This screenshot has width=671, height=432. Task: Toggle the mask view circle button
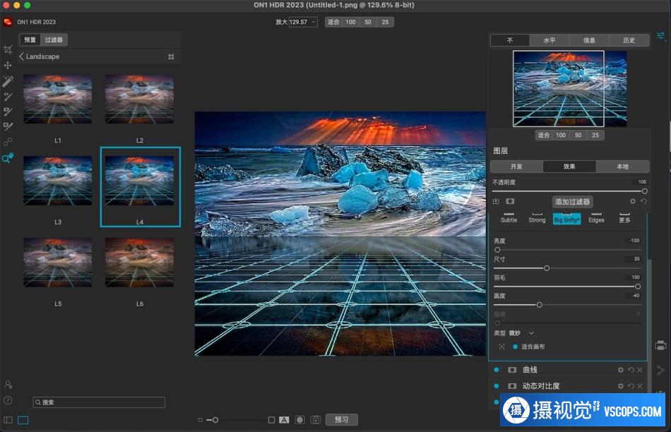300,420
